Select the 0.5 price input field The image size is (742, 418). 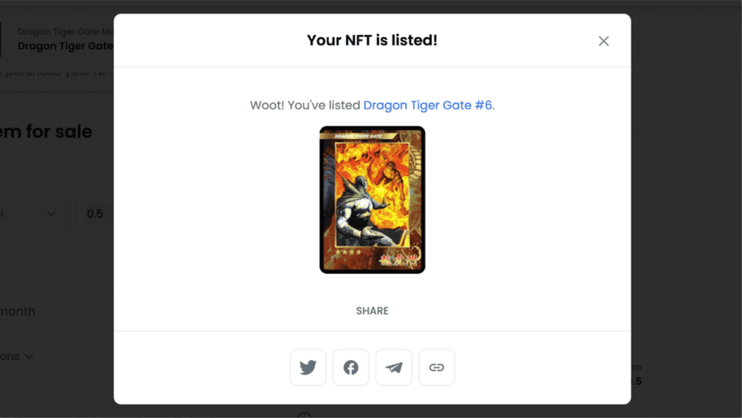[95, 213]
